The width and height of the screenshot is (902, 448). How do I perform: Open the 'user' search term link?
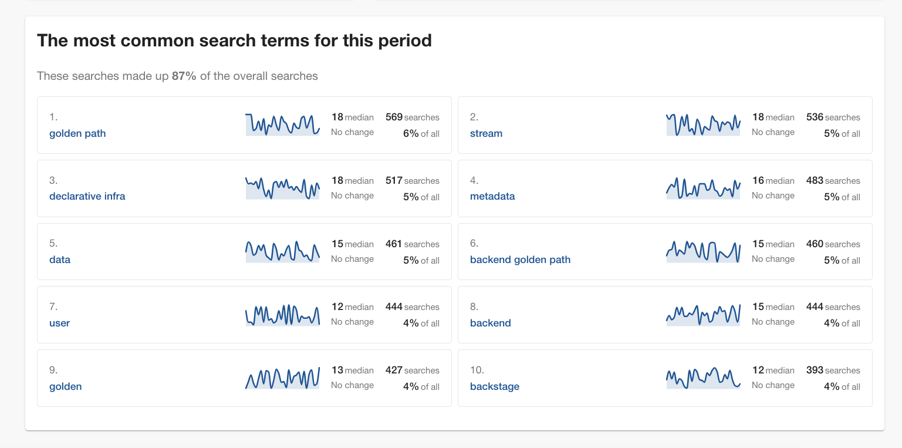tap(59, 323)
